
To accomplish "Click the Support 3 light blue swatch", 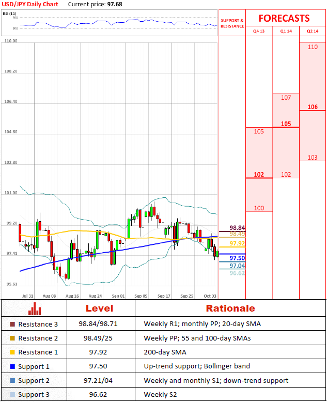I will (x=12, y=395).
